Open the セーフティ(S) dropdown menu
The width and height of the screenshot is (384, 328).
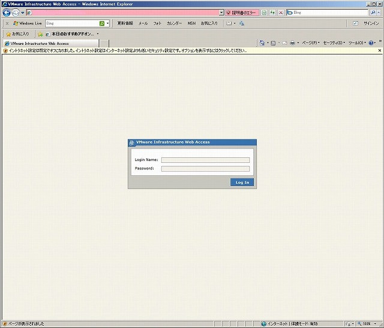pos(334,43)
